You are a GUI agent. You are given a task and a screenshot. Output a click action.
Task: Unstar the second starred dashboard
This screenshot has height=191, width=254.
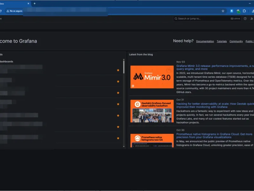(x=118, y=81)
